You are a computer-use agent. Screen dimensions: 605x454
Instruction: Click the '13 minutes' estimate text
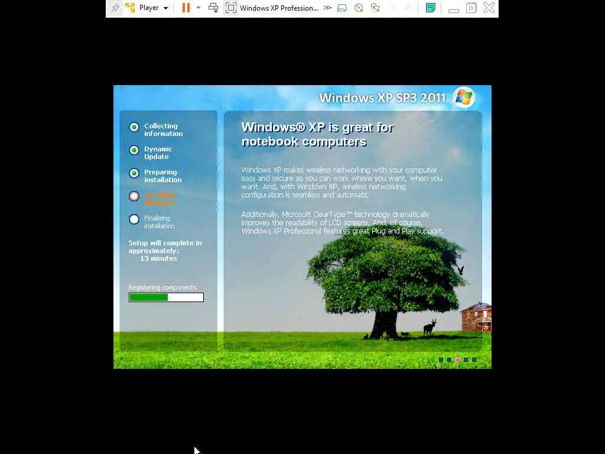click(x=158, y=259)
